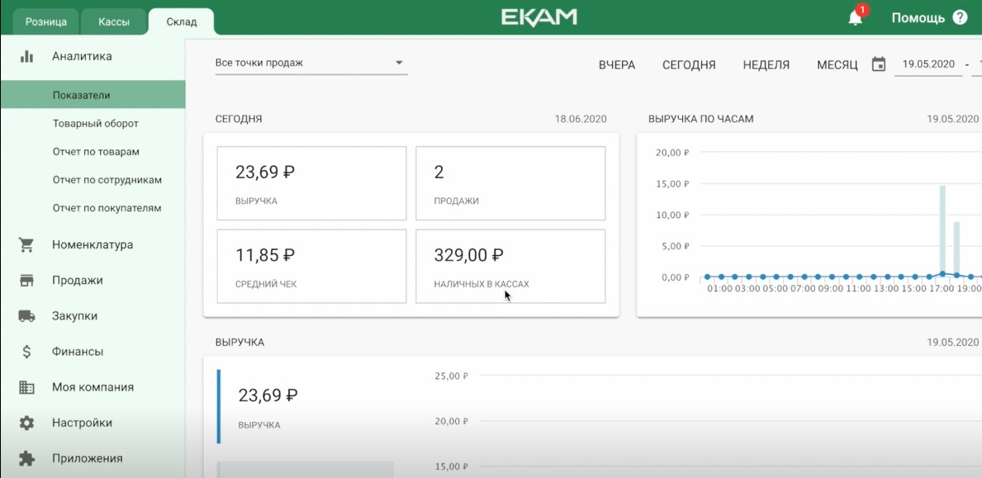Switch to the Кассы tab

point(114,22)
